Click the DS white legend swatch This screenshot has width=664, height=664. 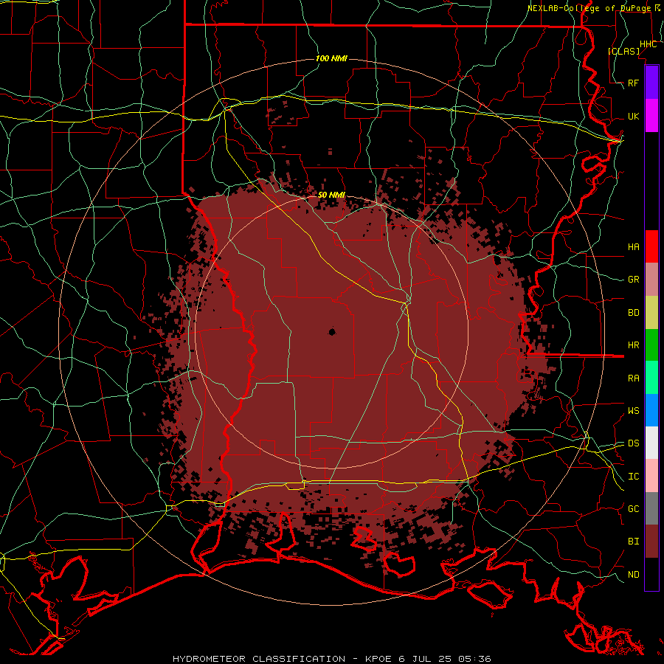(x=651, y=443)
